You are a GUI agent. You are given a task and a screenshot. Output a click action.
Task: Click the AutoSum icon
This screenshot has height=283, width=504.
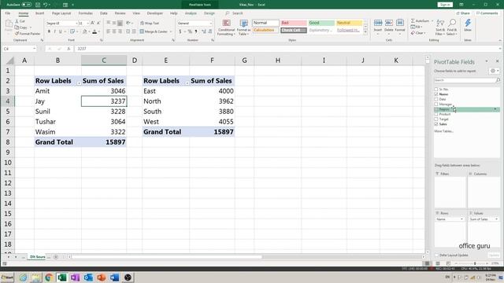tap(413, 21)
